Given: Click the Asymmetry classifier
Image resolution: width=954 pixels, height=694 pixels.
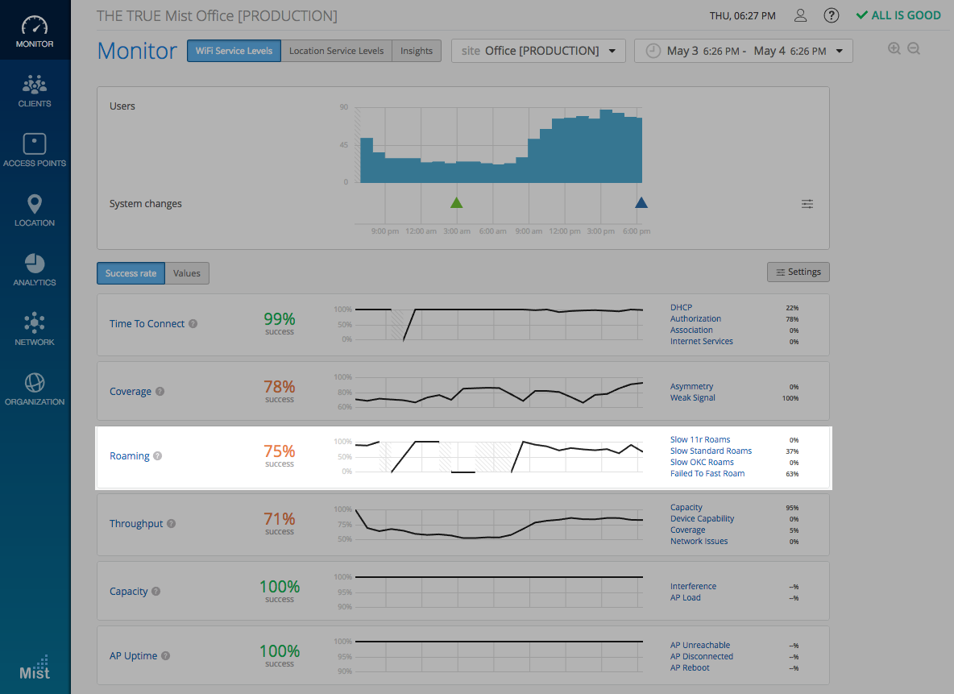Looking at the screenshot, I should pyautogui.click(x=692, y=387).
